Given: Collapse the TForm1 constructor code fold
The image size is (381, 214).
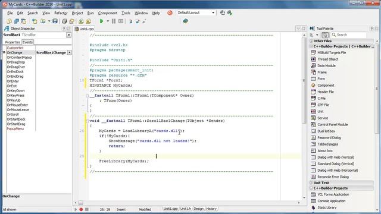Looking at the screenshot, I should click(x=87, y=96).
